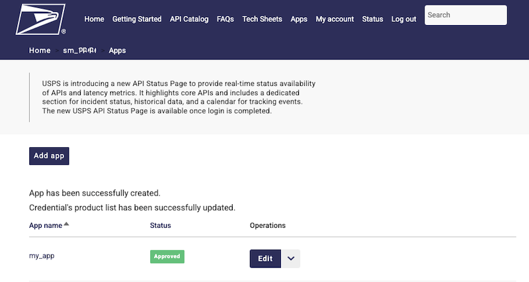529x282 pixels.
Task: Open the API Catalog
Action: point(189,19)
